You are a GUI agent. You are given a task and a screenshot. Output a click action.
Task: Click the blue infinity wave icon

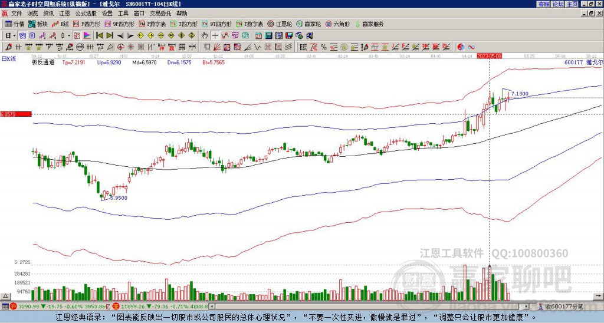coord(471,47)
